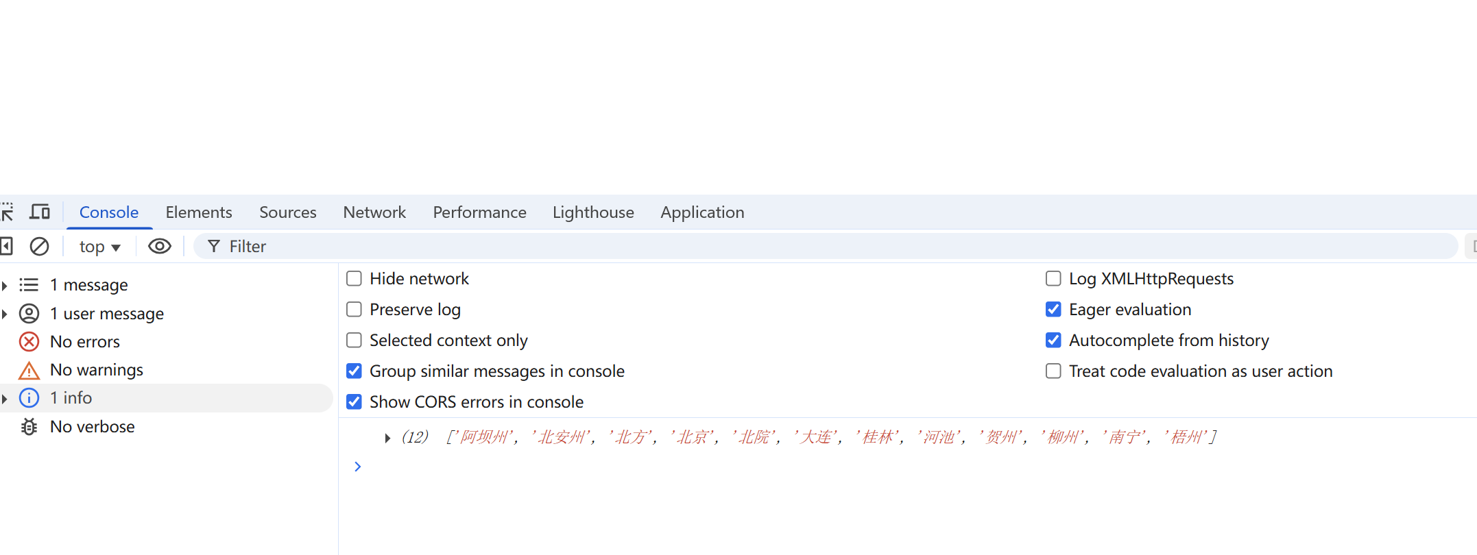Viewport: 1477px width, 555px height.
Task: Clear the console with the ban icon
Action: point(39,247)
